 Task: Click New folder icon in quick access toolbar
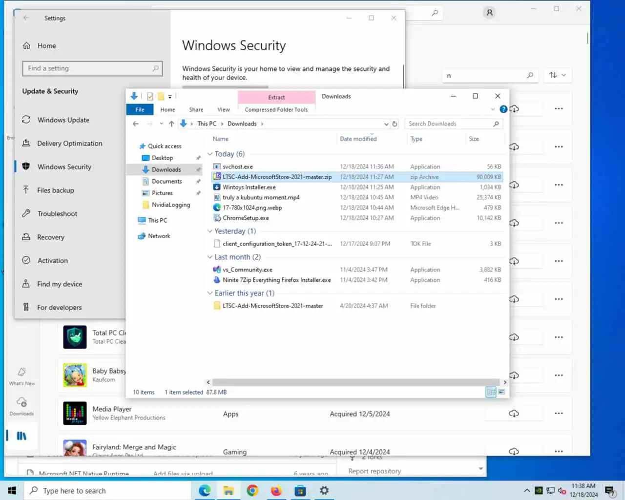(161, 97)
